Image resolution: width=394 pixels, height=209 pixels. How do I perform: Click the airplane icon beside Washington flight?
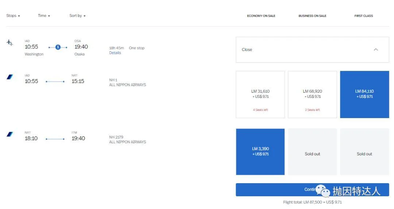point(10,43)
